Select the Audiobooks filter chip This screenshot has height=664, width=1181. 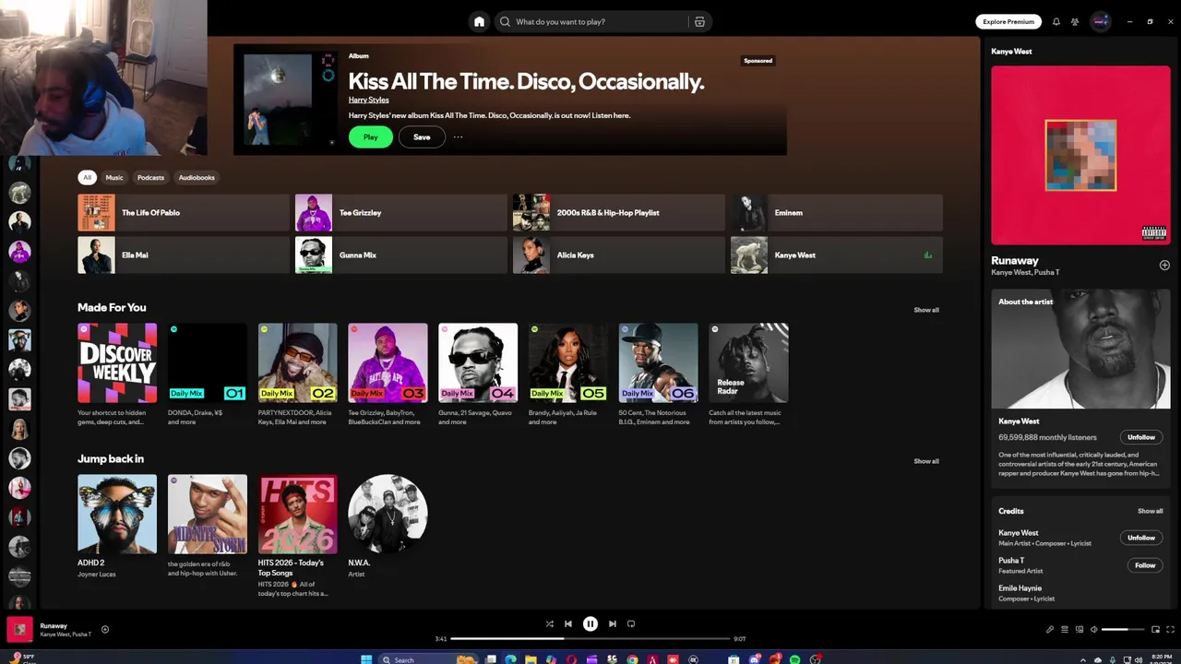(197, 177)
